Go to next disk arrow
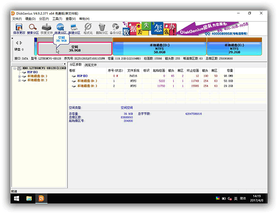 (x=21, y=43)
